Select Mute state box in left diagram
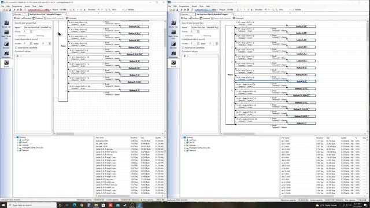 click(x=63, y=61)
